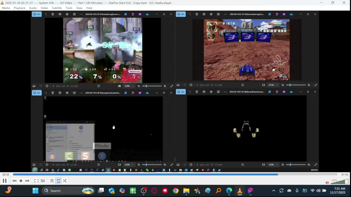Click delete trash icon in falconislead window
The width and height of the screenshot is (351, 197).
(197, 14)
